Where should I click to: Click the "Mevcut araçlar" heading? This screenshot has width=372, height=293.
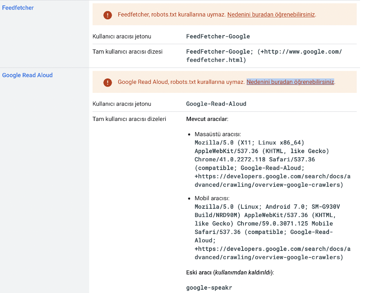(207, 119)
